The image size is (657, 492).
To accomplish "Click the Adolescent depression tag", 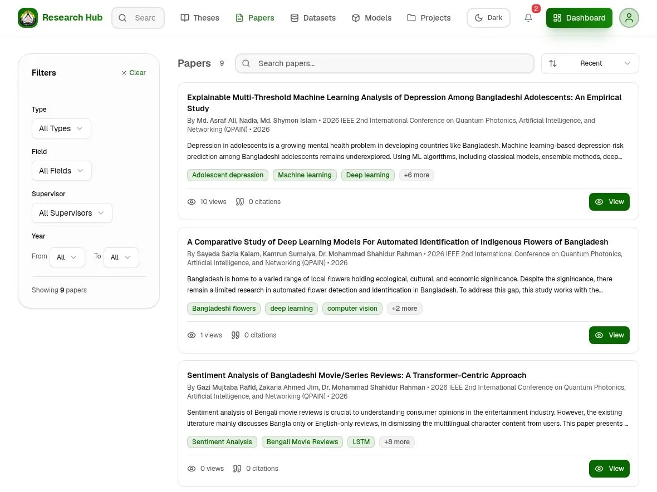I will [x=228, y=175].
